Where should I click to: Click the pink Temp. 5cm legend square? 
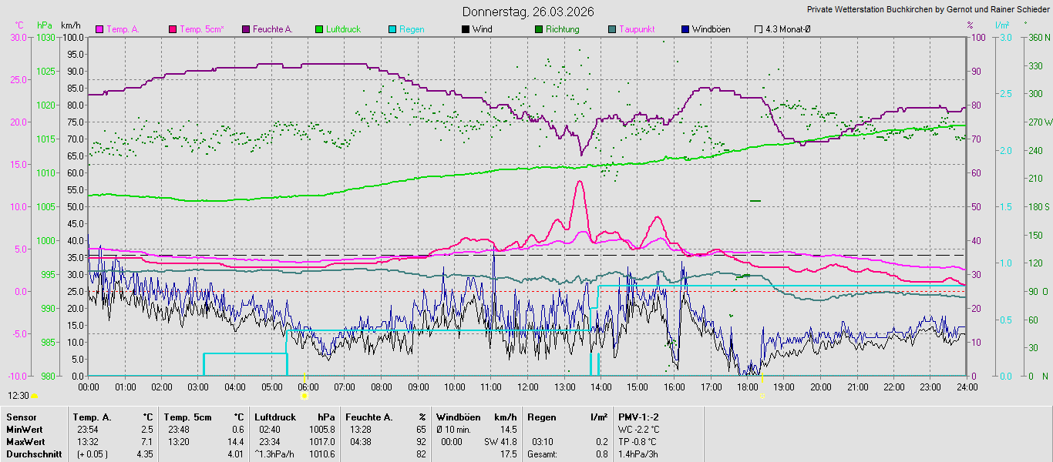point(173,29)
